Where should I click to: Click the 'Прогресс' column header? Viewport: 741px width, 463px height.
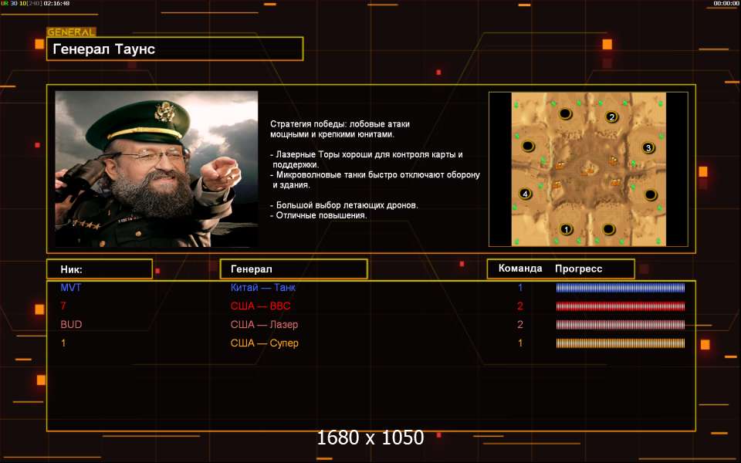coord(578,269)
